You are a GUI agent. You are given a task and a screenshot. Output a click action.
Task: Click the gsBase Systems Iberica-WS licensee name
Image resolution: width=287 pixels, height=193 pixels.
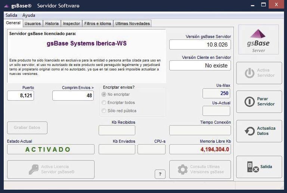pyautogui.click(x=87, y=44)
